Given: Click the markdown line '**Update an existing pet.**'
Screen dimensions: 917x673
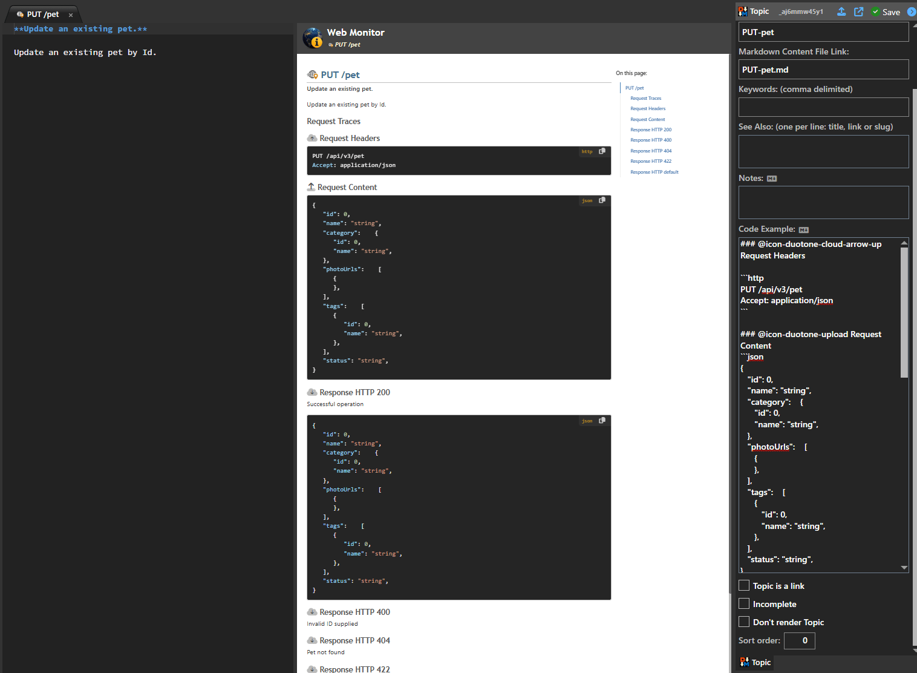Looking at the screenshot, I should tap(80, 29).
